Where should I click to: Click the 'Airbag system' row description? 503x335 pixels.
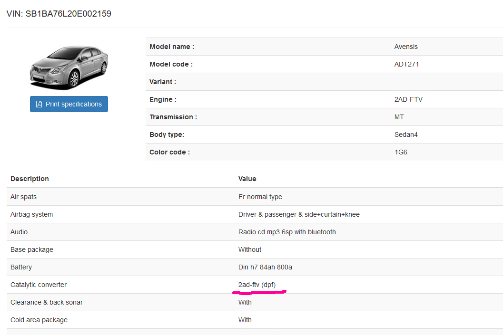pos(31,215)
